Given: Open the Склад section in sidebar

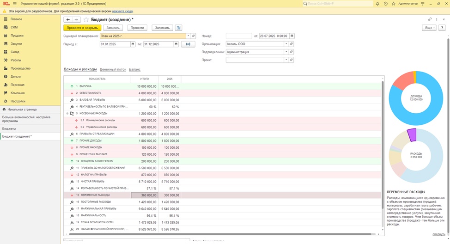Looking at the screenshot, I should click(x=15, y=52).
